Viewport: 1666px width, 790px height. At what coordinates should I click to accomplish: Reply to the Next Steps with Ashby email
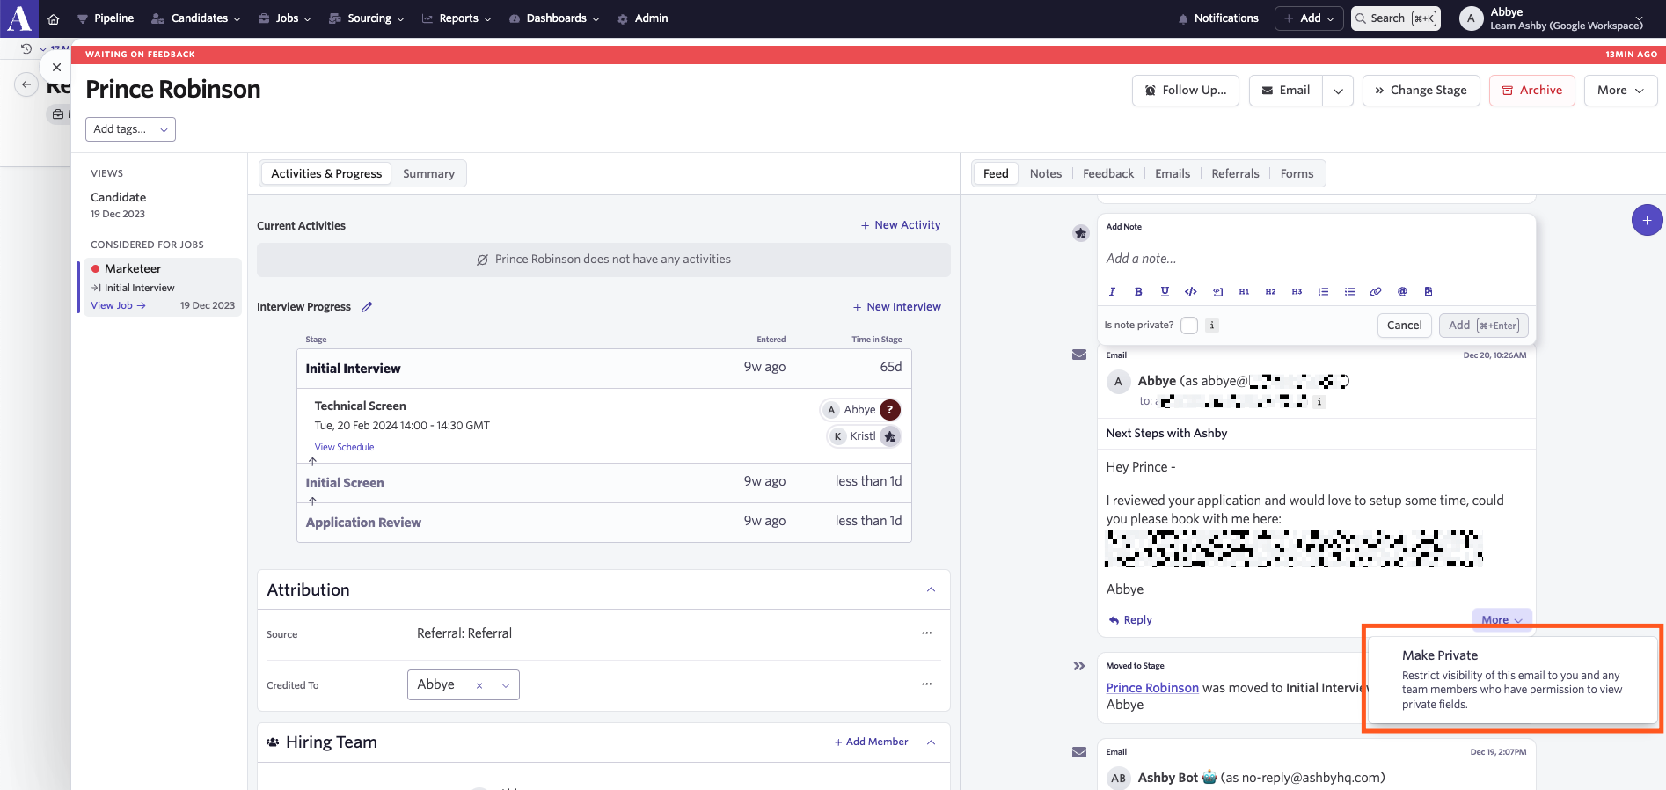pos(1130,620)
